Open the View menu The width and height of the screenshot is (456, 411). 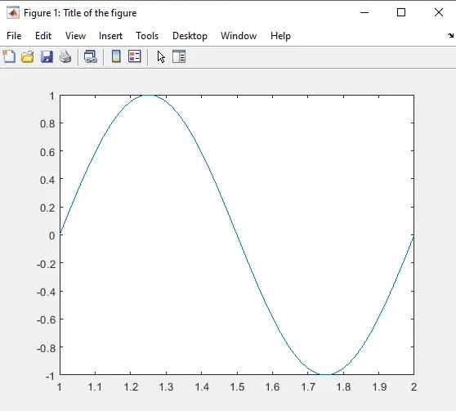point(76,36)
